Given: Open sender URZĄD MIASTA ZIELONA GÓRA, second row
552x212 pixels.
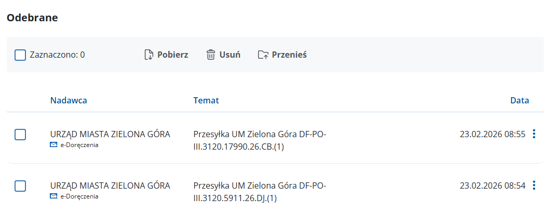Looking at the screenshot, I should coord(110,185).
